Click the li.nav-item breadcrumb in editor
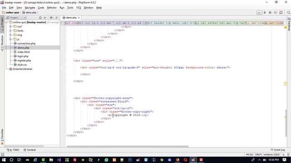291x163 pixels. 256,23
